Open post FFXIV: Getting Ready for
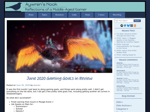150x112 pixels. coord(126,55)
